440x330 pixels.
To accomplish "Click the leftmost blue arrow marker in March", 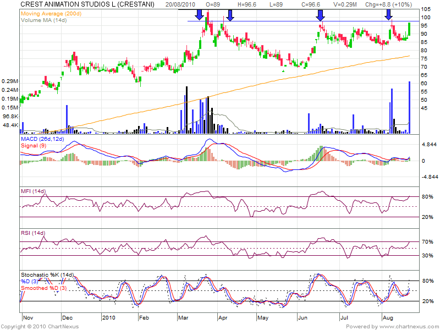I will point(199,13).
